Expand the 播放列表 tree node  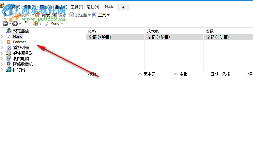(2, 47)
